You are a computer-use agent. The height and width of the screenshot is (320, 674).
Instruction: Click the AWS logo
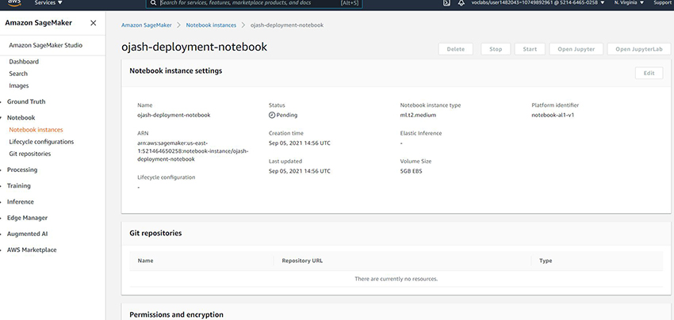click(x=14, y=2)
